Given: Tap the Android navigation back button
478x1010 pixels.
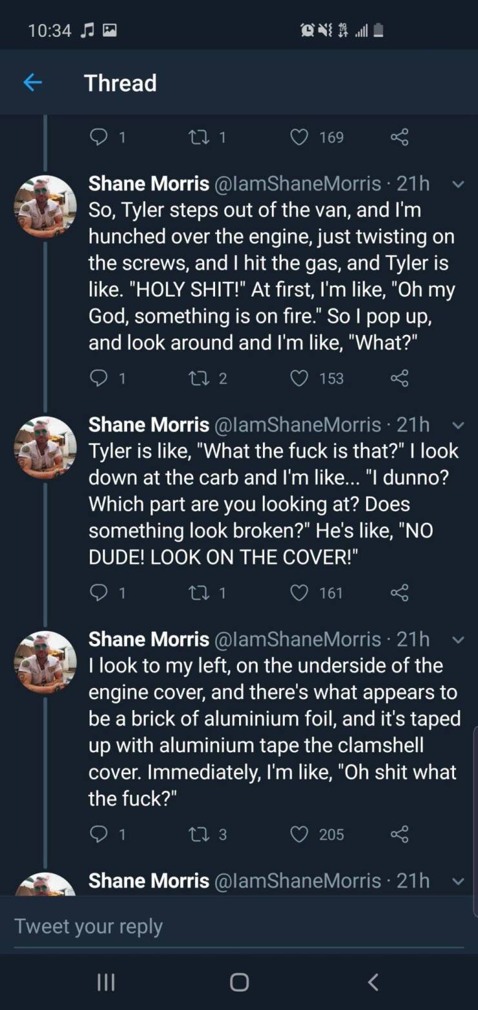Looking at the screenshot, I should 372,982.
